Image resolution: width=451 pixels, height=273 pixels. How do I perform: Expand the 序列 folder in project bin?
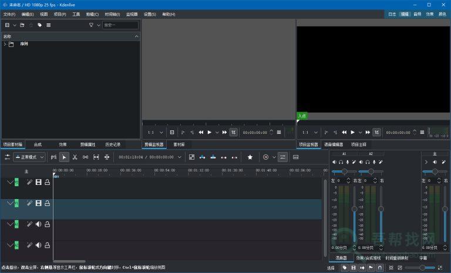pos(5,44)
